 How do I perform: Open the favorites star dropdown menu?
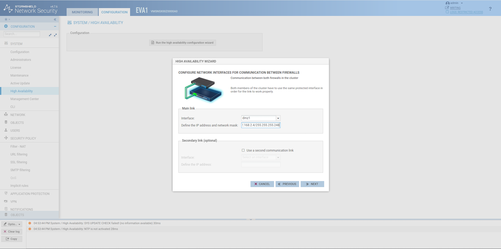(x=7, y=19)
